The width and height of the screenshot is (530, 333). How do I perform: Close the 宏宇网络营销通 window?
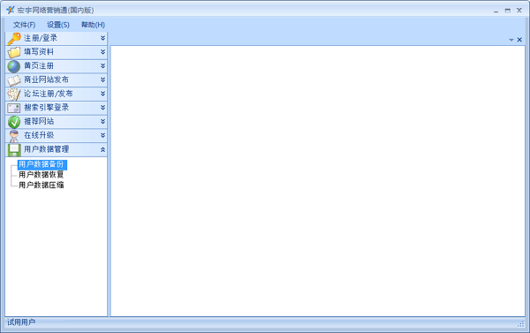pos(519,11)
